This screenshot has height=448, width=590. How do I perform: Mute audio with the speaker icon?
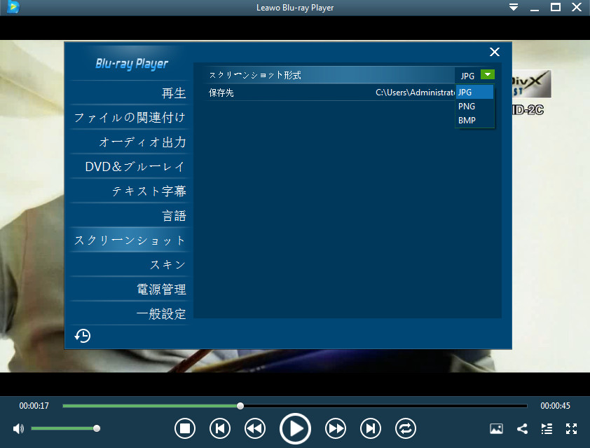(18, 428)
